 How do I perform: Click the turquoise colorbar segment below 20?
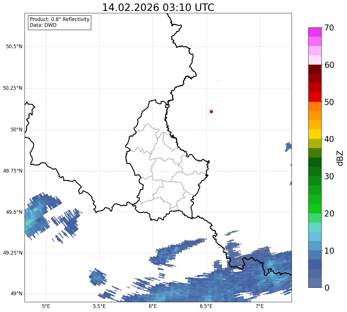(315, 227)
